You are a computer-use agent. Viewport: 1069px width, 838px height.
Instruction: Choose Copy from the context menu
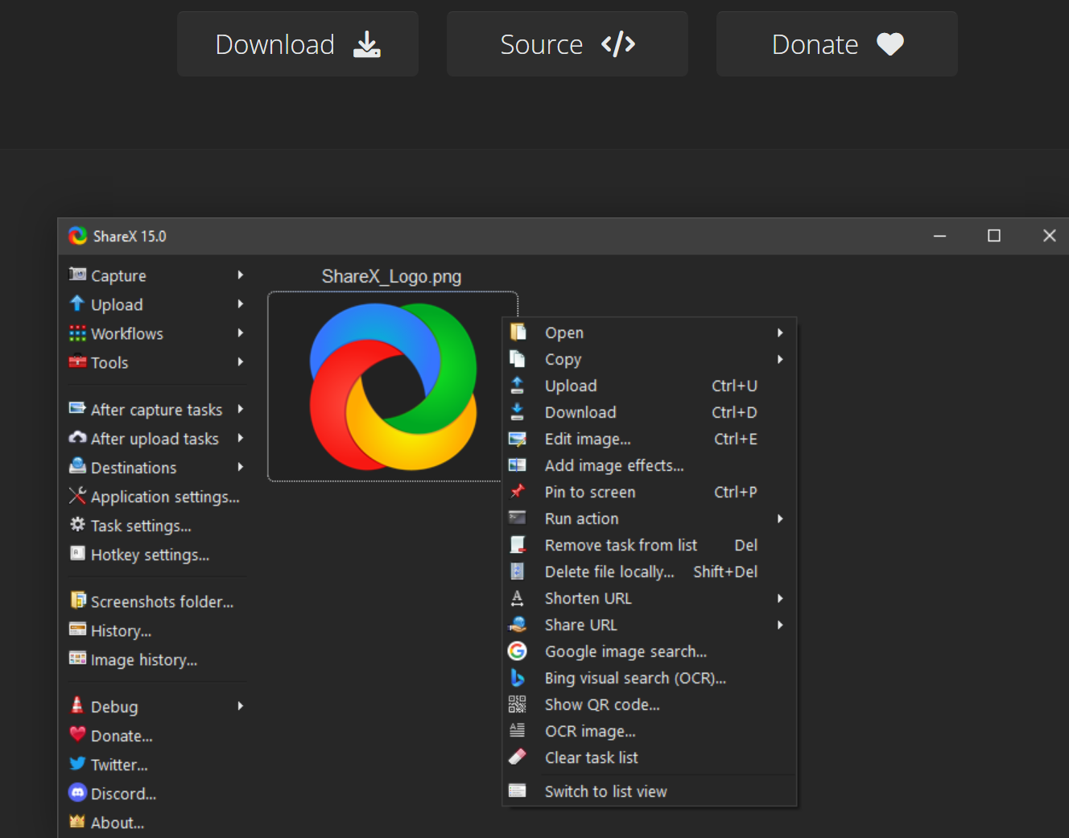click(x=649, y=359)
